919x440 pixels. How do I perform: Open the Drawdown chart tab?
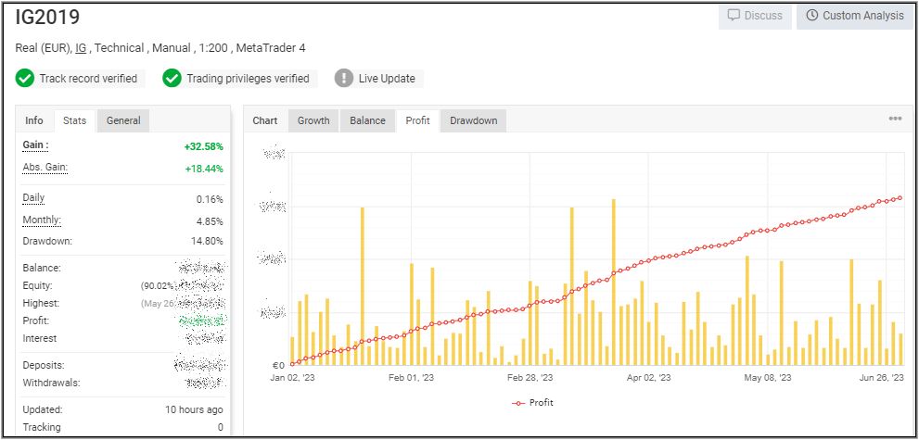(x=473, y=120)
